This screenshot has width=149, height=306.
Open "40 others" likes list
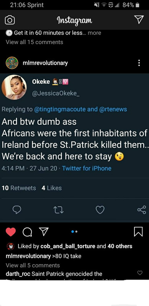point(120,246)
